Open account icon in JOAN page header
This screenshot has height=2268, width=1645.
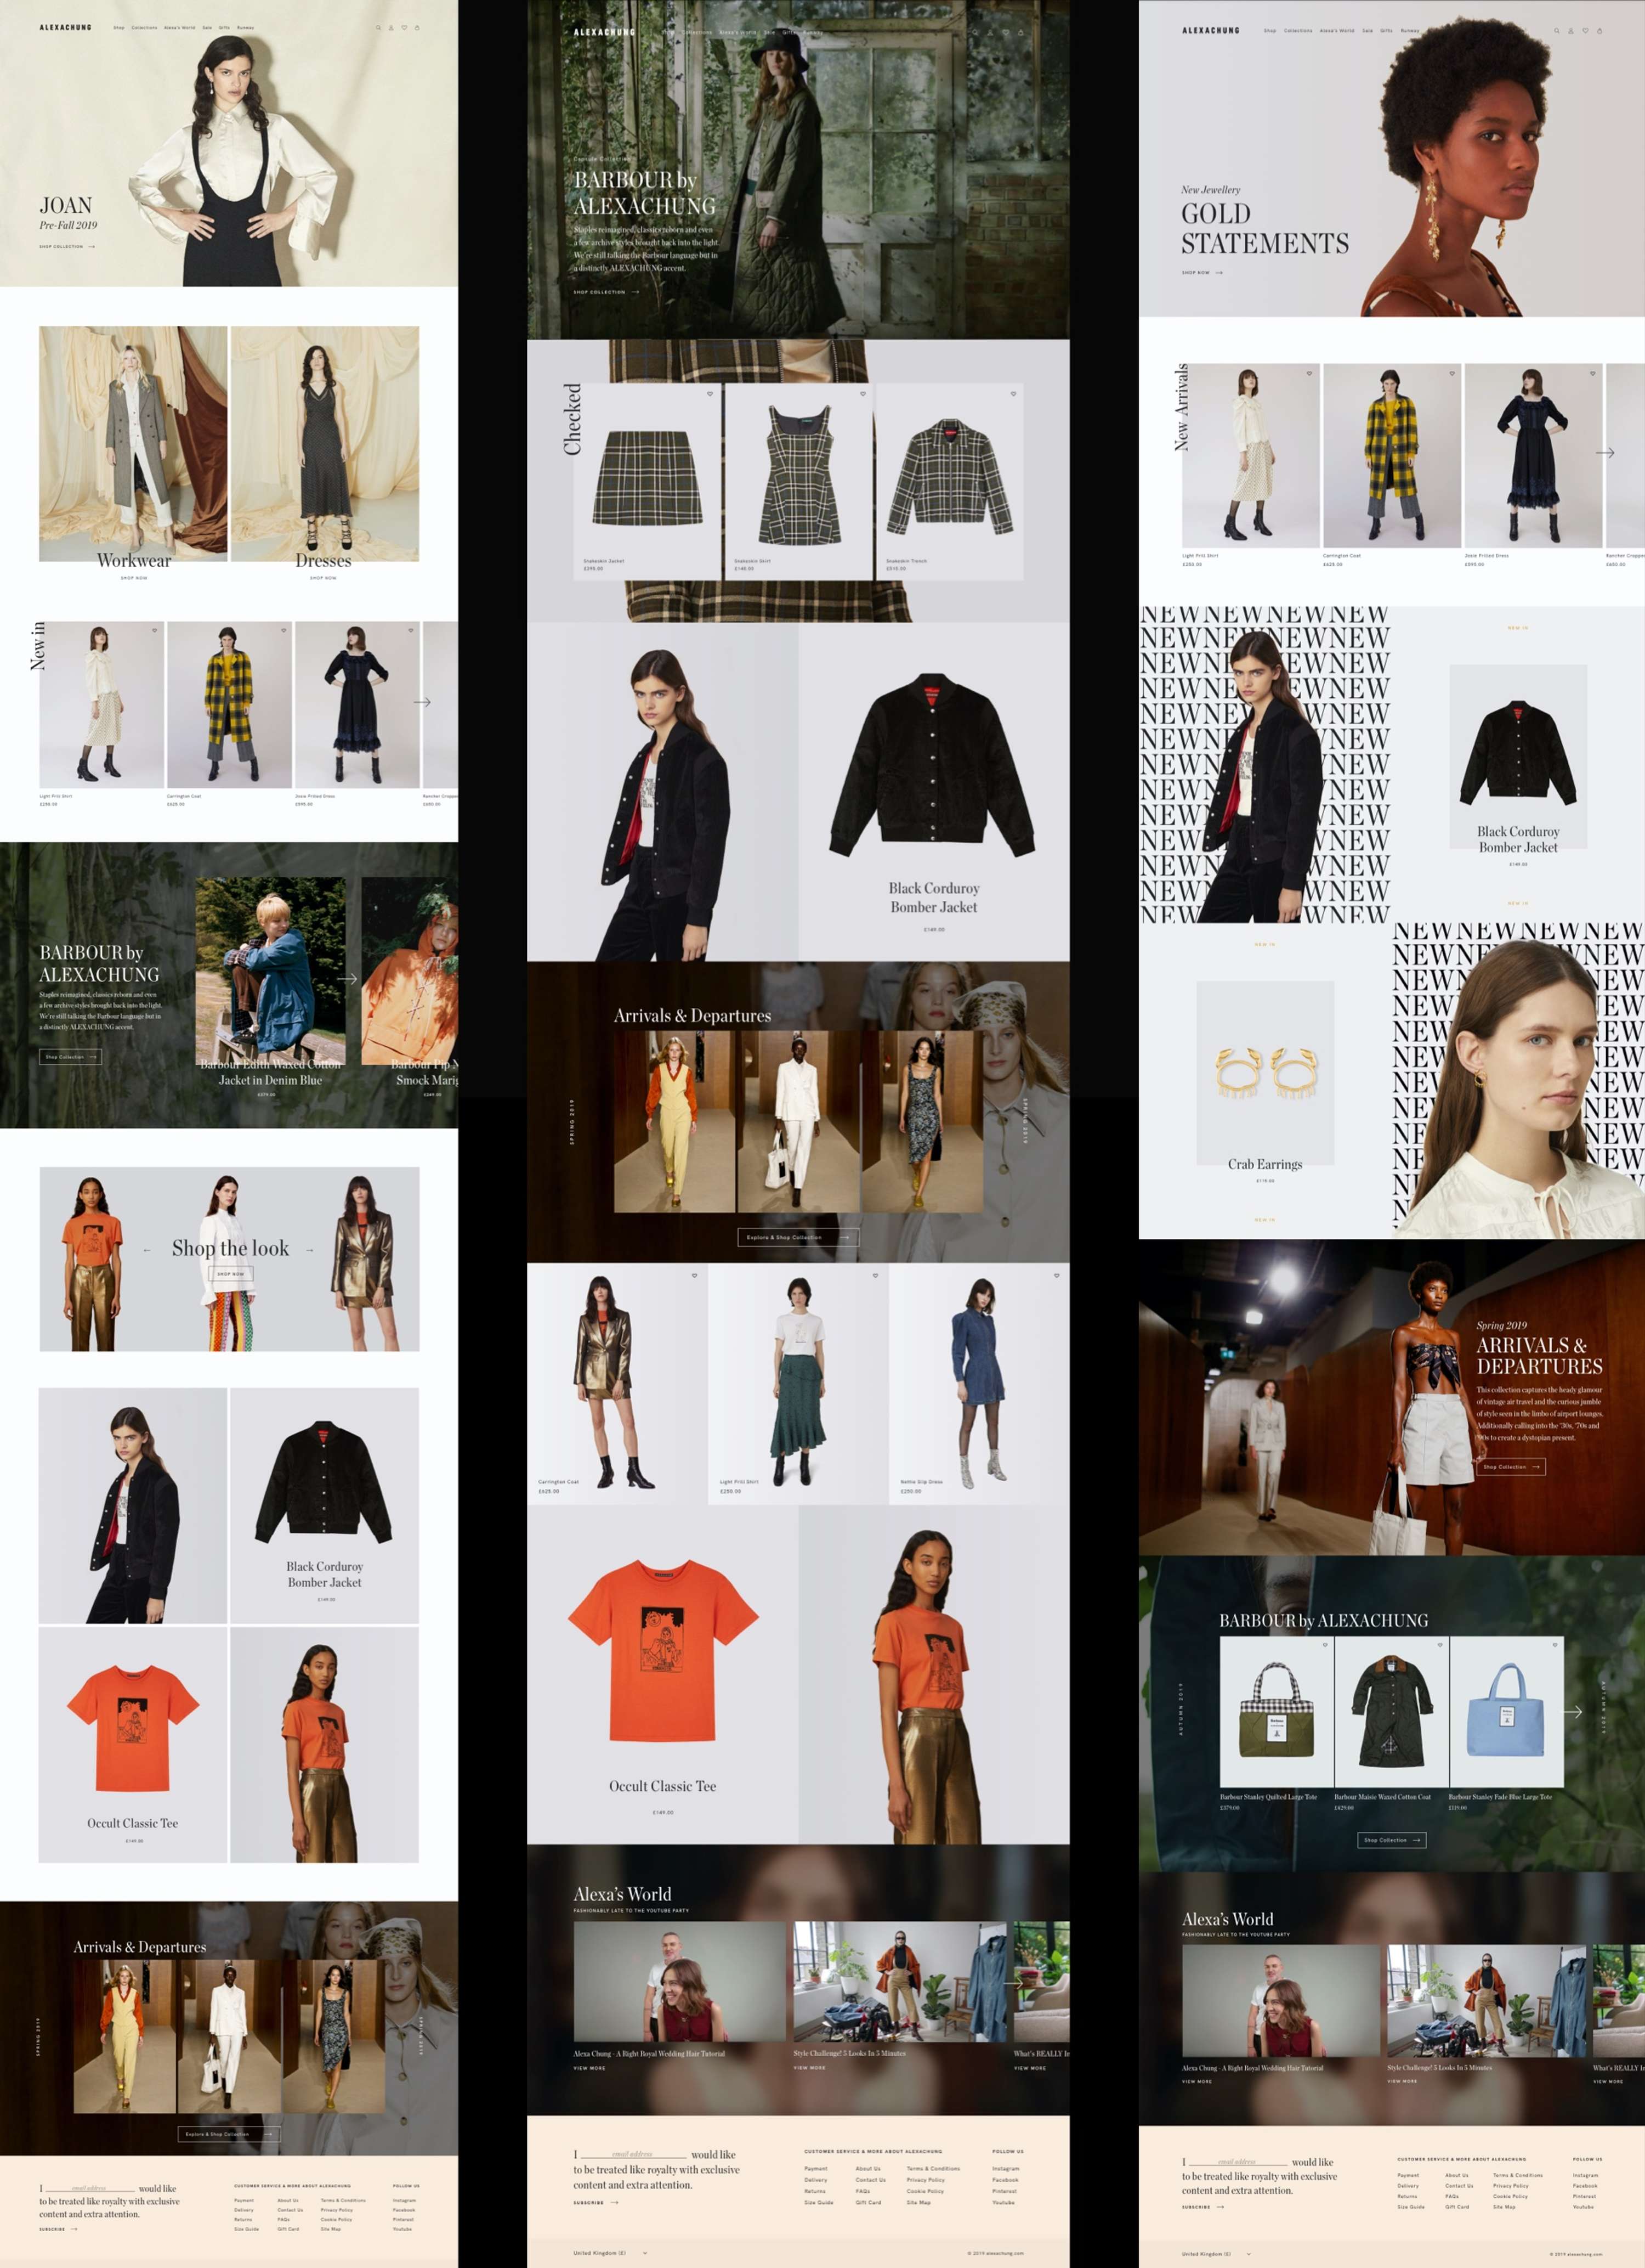(x=391, y=28)
